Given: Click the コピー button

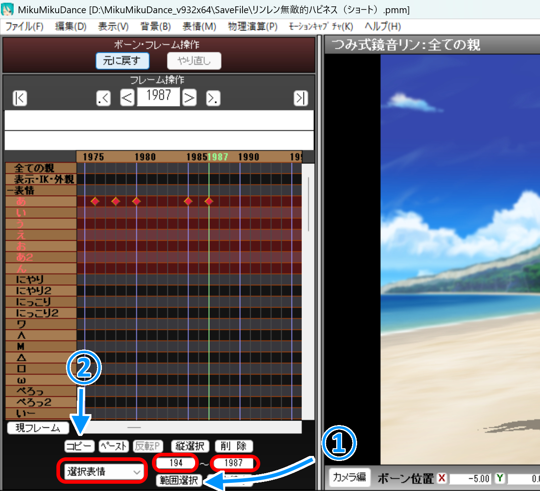Looking at the screenshot, I should coord(79,446).
